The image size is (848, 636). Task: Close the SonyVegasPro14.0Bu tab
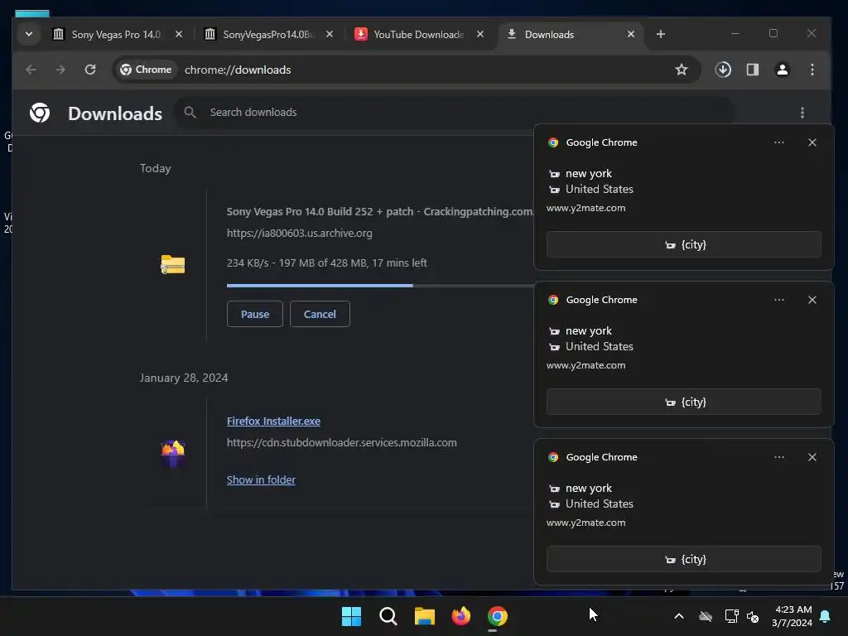pyautogui.click(x=330, y=34)
